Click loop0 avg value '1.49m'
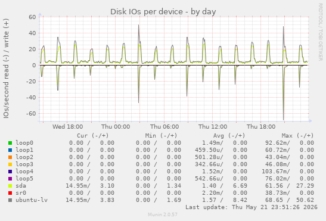Image resolution: width=326 pixels, height=221 pixels. [213, 143]
